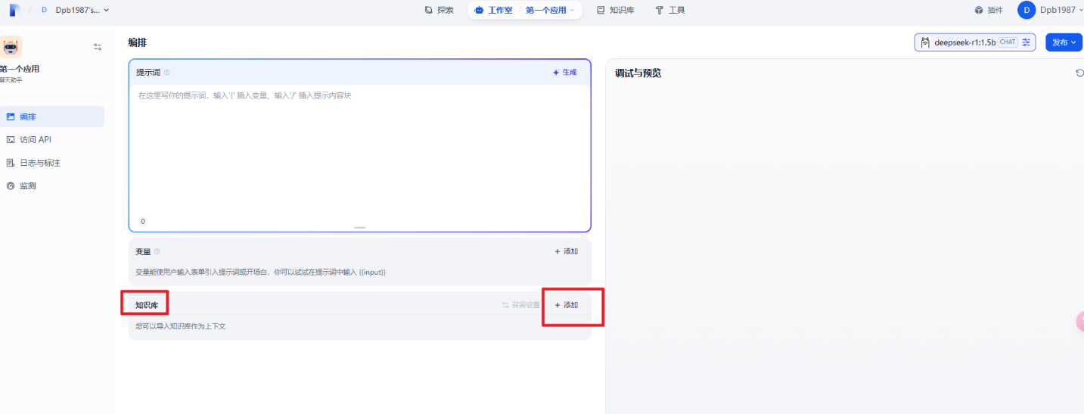Screen dimensions: 1084x414
Task: Click the model parameter sliders icon
Action: coord(1027,42)
